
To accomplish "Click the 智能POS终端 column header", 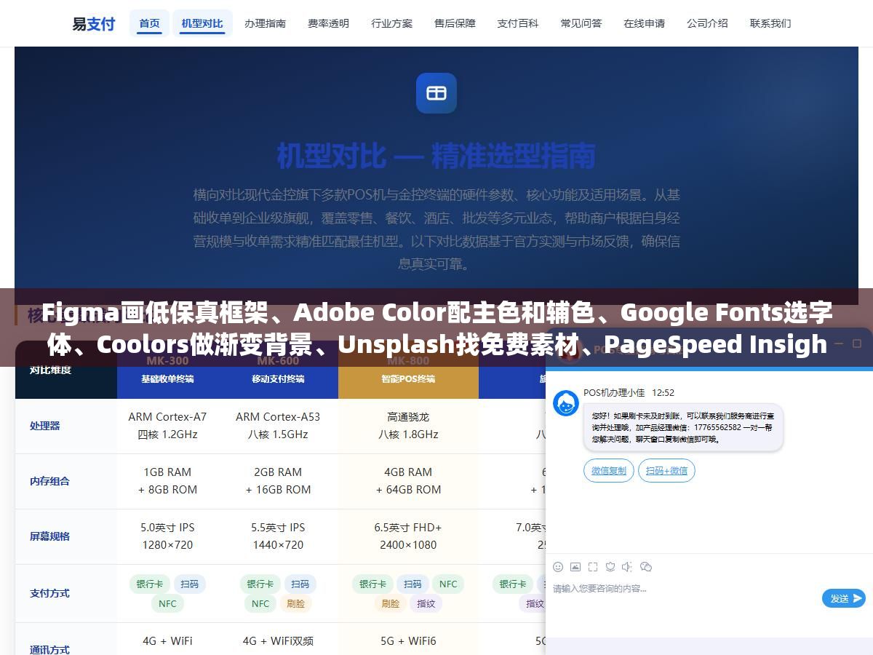I will (408, 378).
